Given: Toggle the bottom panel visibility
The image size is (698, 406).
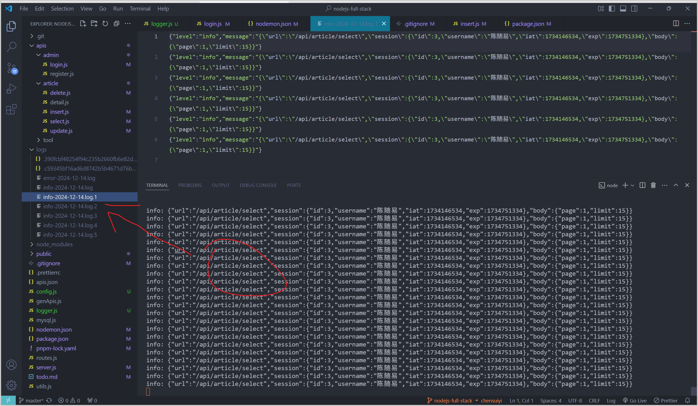Looking at the screenshot, I should pyautogui.click(x=623, y=9).
